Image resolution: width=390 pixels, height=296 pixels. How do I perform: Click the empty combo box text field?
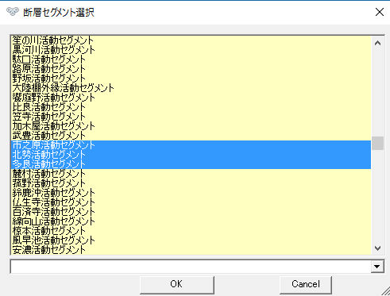(191, 267)
